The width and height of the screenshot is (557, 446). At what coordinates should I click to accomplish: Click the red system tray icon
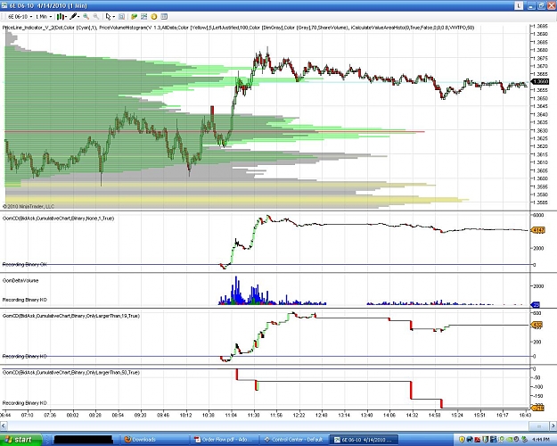[478, 440]
